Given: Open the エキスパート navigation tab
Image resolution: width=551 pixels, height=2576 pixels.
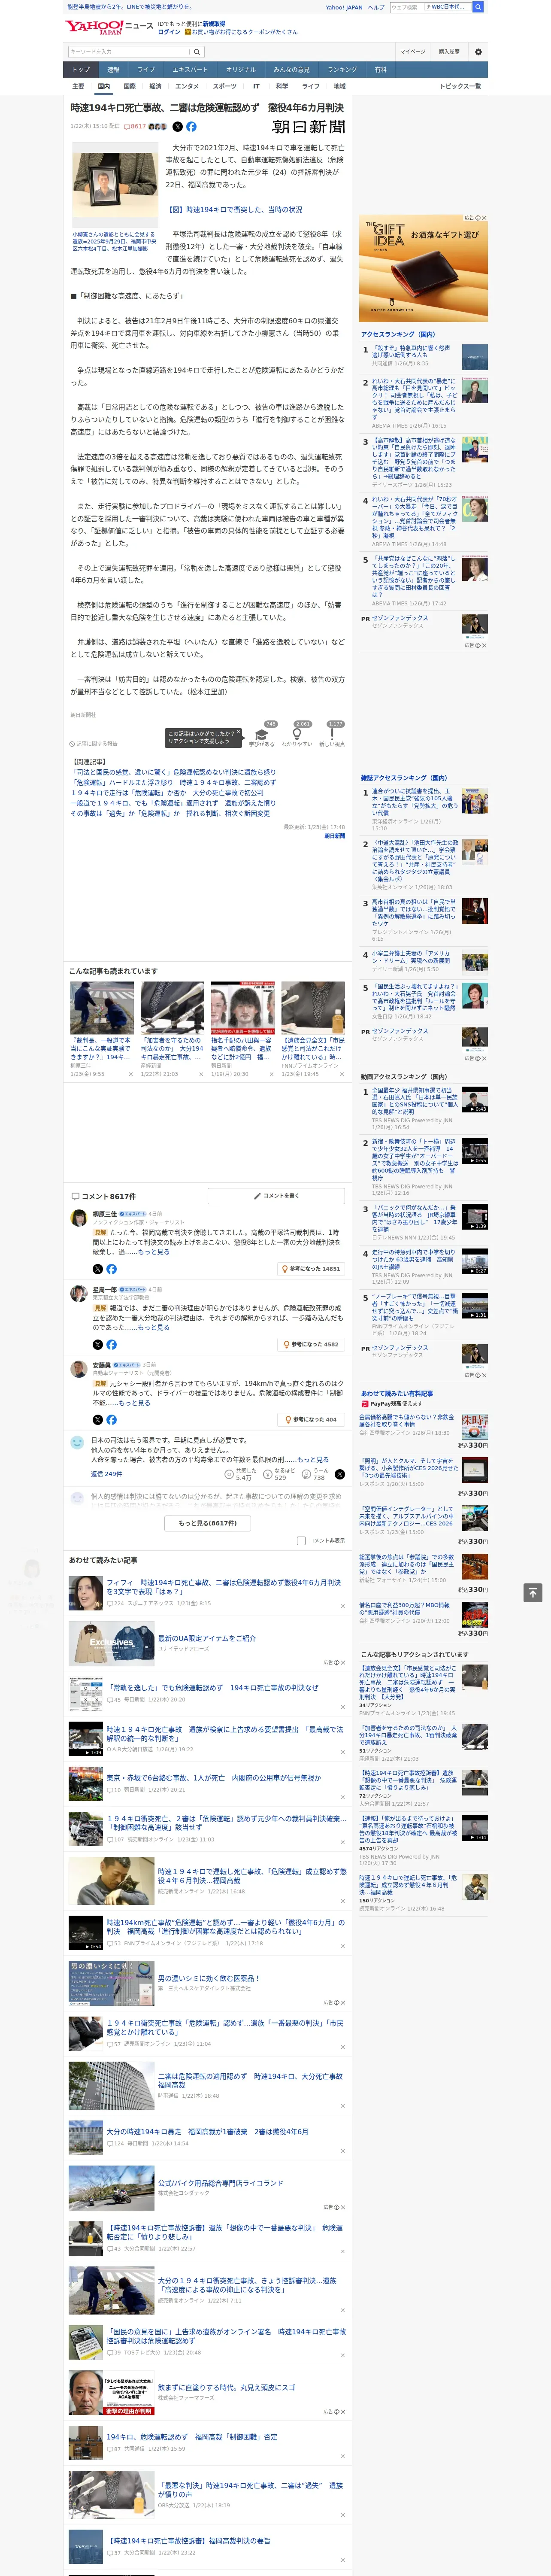Looking at the screenshot, I should 190,70.
